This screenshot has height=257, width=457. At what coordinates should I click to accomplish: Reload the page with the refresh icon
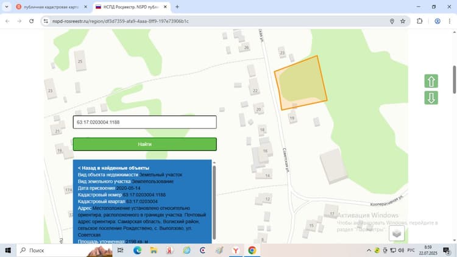(x=32, y=21)
